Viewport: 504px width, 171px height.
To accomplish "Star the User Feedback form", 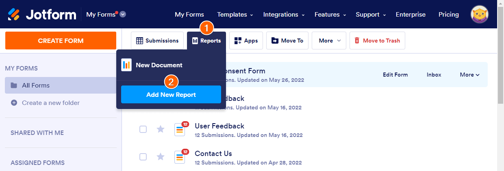I will pos(161,129).
